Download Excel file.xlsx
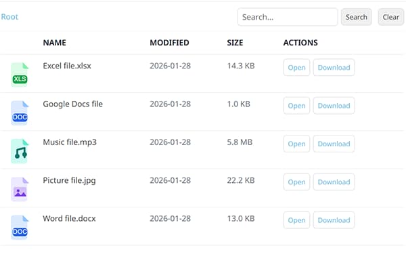This screenshot has width=406, height=271. click(334, 68)
